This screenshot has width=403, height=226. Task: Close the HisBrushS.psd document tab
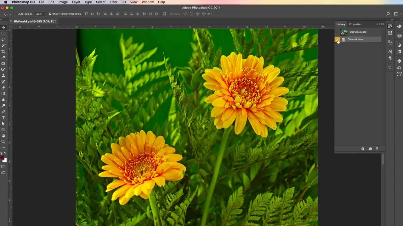(11, 21)
